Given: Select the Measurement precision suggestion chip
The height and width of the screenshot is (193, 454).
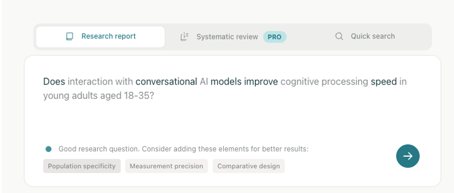Looking at the screenshot, I should [x=166, y=166].
